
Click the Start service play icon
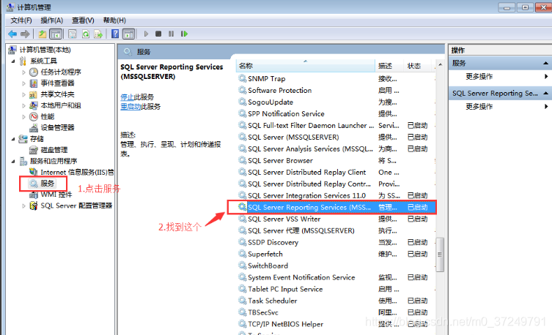pos(146,34)
